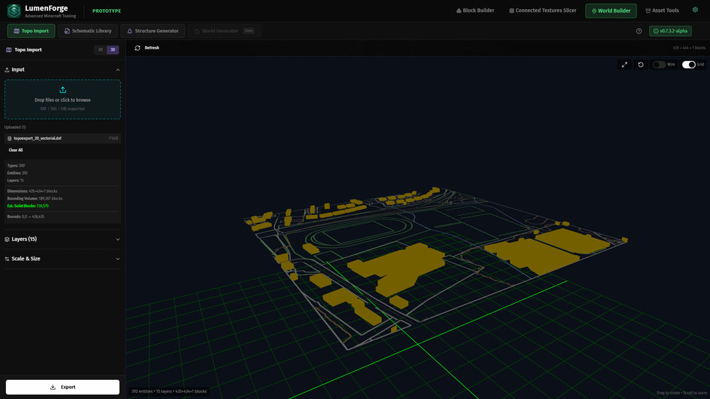
Task: Click the v0.7.3.2-alpha version badge
Action: click(670, 31)
